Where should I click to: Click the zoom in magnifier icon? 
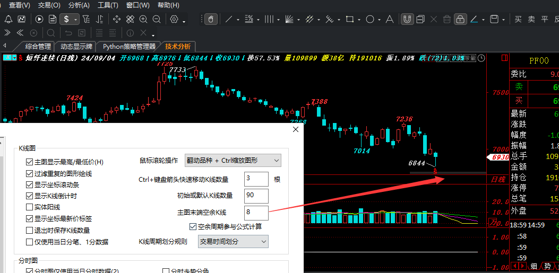[143, 19]
